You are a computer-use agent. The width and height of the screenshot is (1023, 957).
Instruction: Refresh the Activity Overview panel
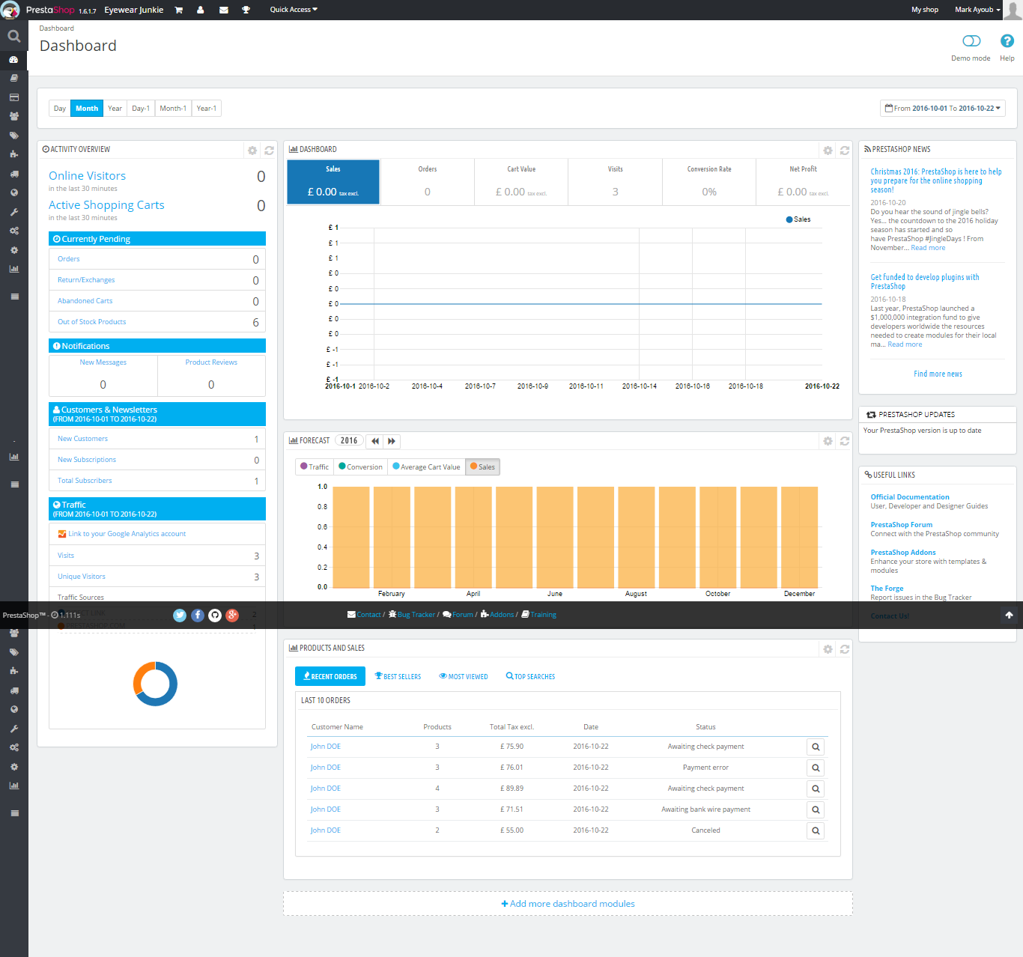269,151
